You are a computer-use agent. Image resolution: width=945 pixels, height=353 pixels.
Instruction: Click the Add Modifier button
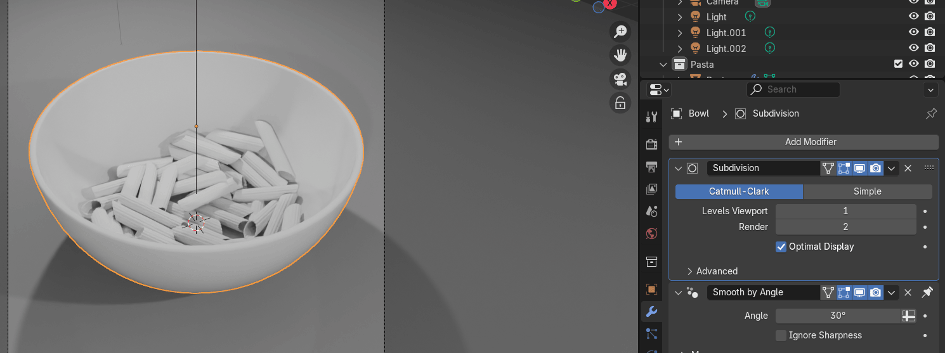pos(804,142)
